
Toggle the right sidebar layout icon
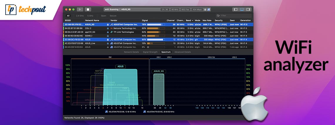248,9
